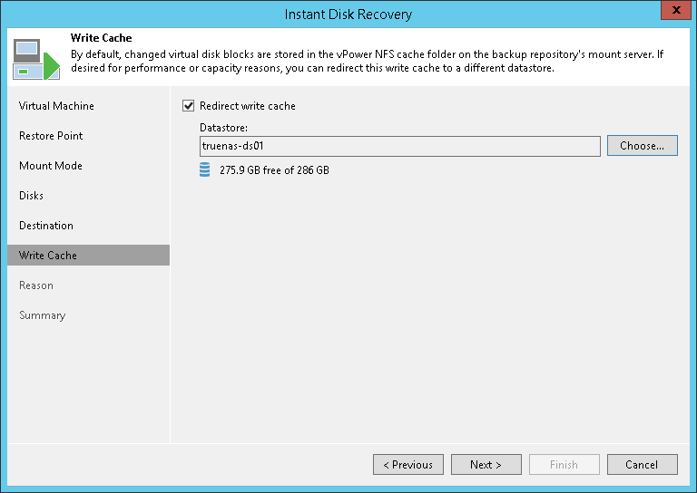
Task: Jump to the Destination step
Action: (46, 226)
